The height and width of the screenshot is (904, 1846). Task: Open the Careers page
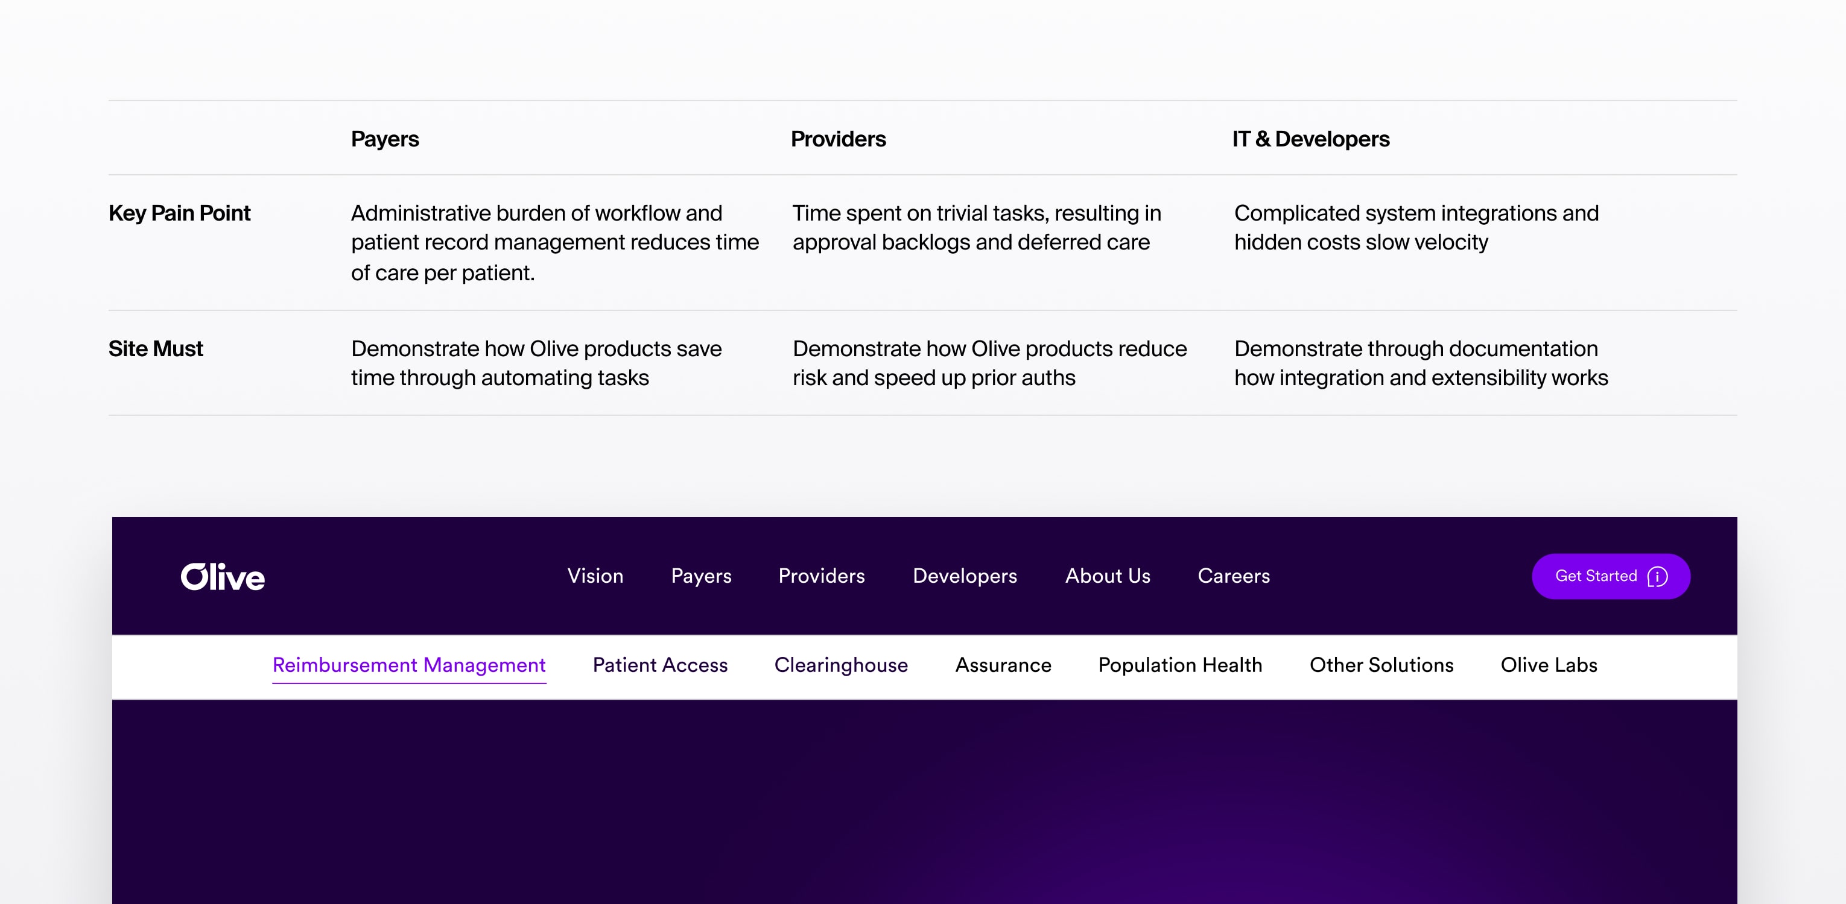click(1234, 576)
